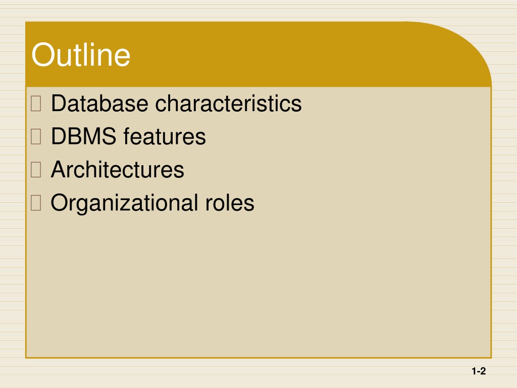Click the striped background below the content box
The height and width of the screenshot is (388, 517).
pos(231,373)
